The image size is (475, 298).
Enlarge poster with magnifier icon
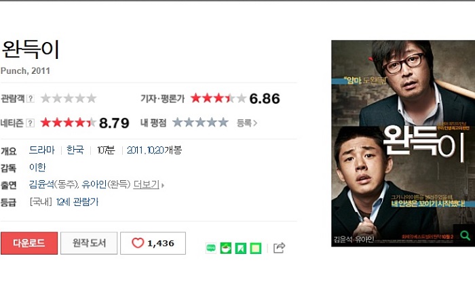coord(464,235)
